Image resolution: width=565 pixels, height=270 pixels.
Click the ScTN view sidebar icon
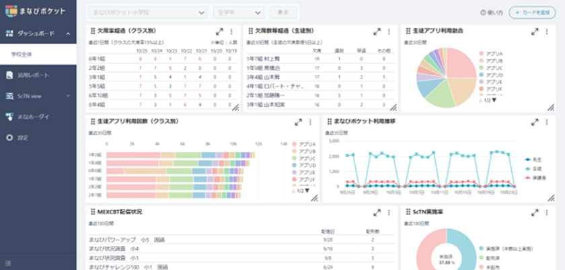[x=9, y=96]
